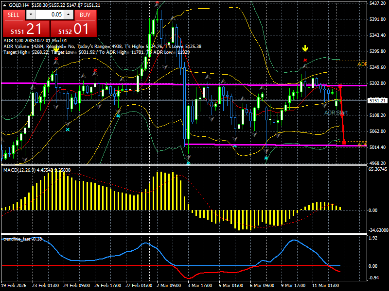Click the yellow down arrow above March peak

[x=305, y=48]
